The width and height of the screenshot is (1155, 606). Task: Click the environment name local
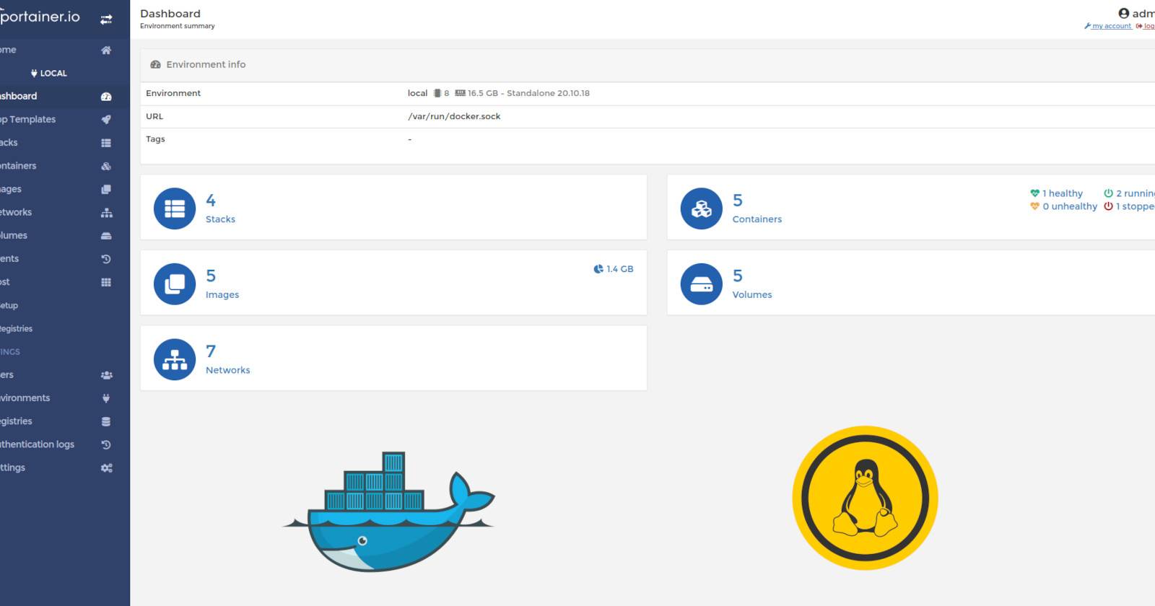[x=418, y=93]
